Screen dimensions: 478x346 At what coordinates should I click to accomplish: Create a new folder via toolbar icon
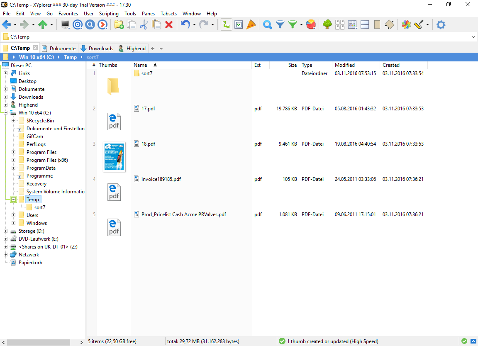(x=119, y=25)
